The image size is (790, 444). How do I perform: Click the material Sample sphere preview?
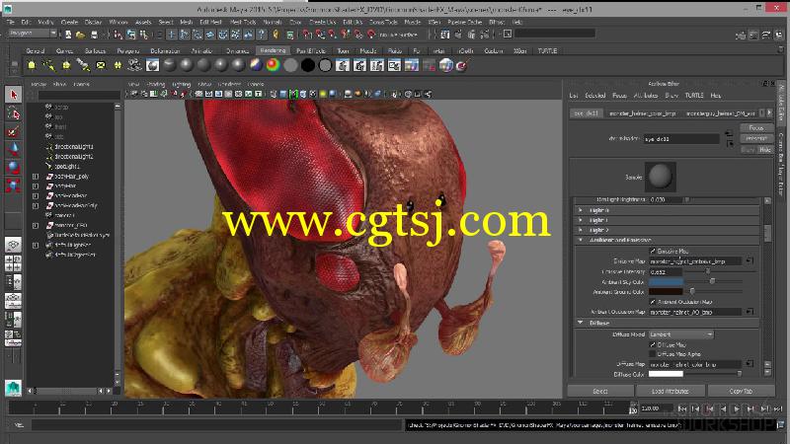coord(660,177)
